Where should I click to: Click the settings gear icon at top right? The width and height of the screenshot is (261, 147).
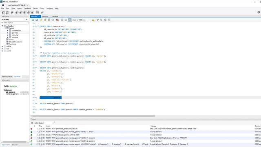coord(259,12)
